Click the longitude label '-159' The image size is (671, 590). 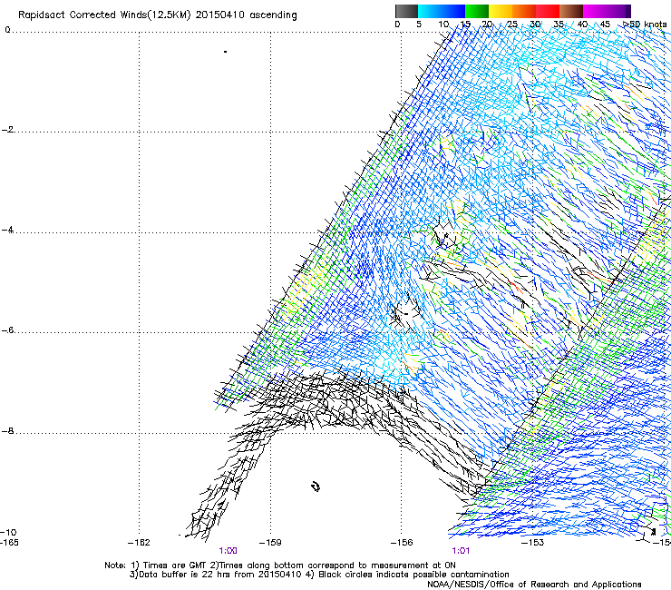pyautogui.click(x=270, y=543)
